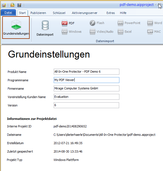This screenshot has height=171, width=163.
Task: Click the open folder icon in title bar
Action: (13, 5)
